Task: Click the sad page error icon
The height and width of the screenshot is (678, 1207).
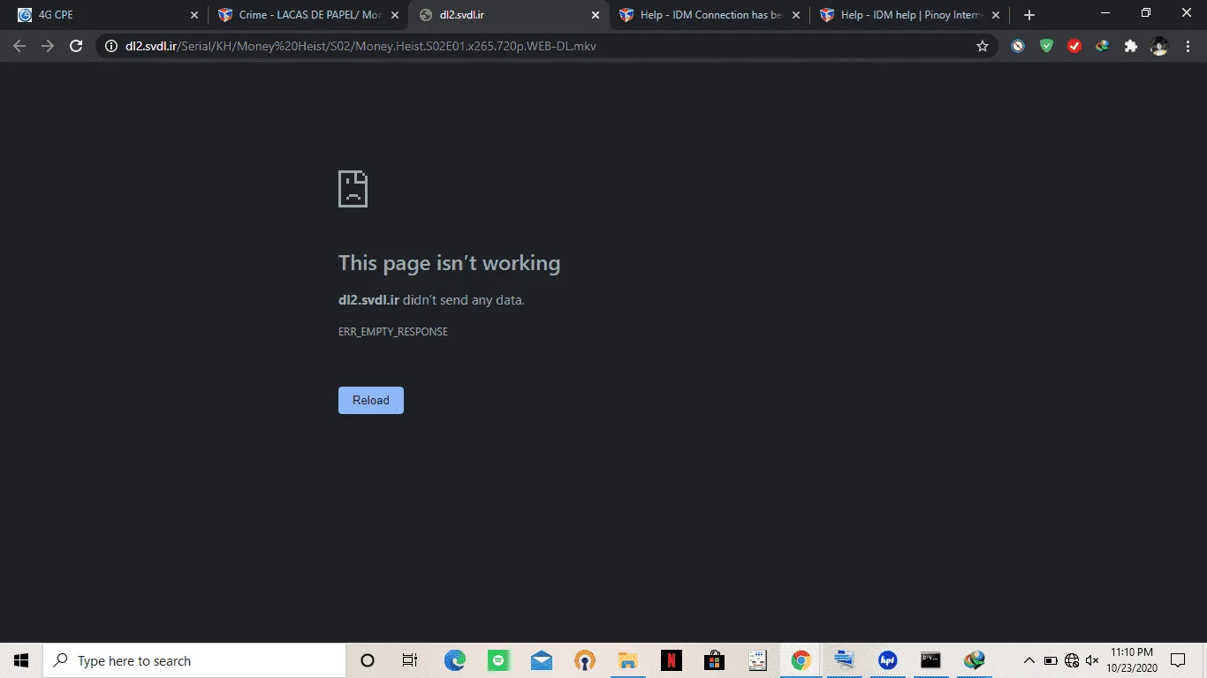Action: [x=353, y=189]
